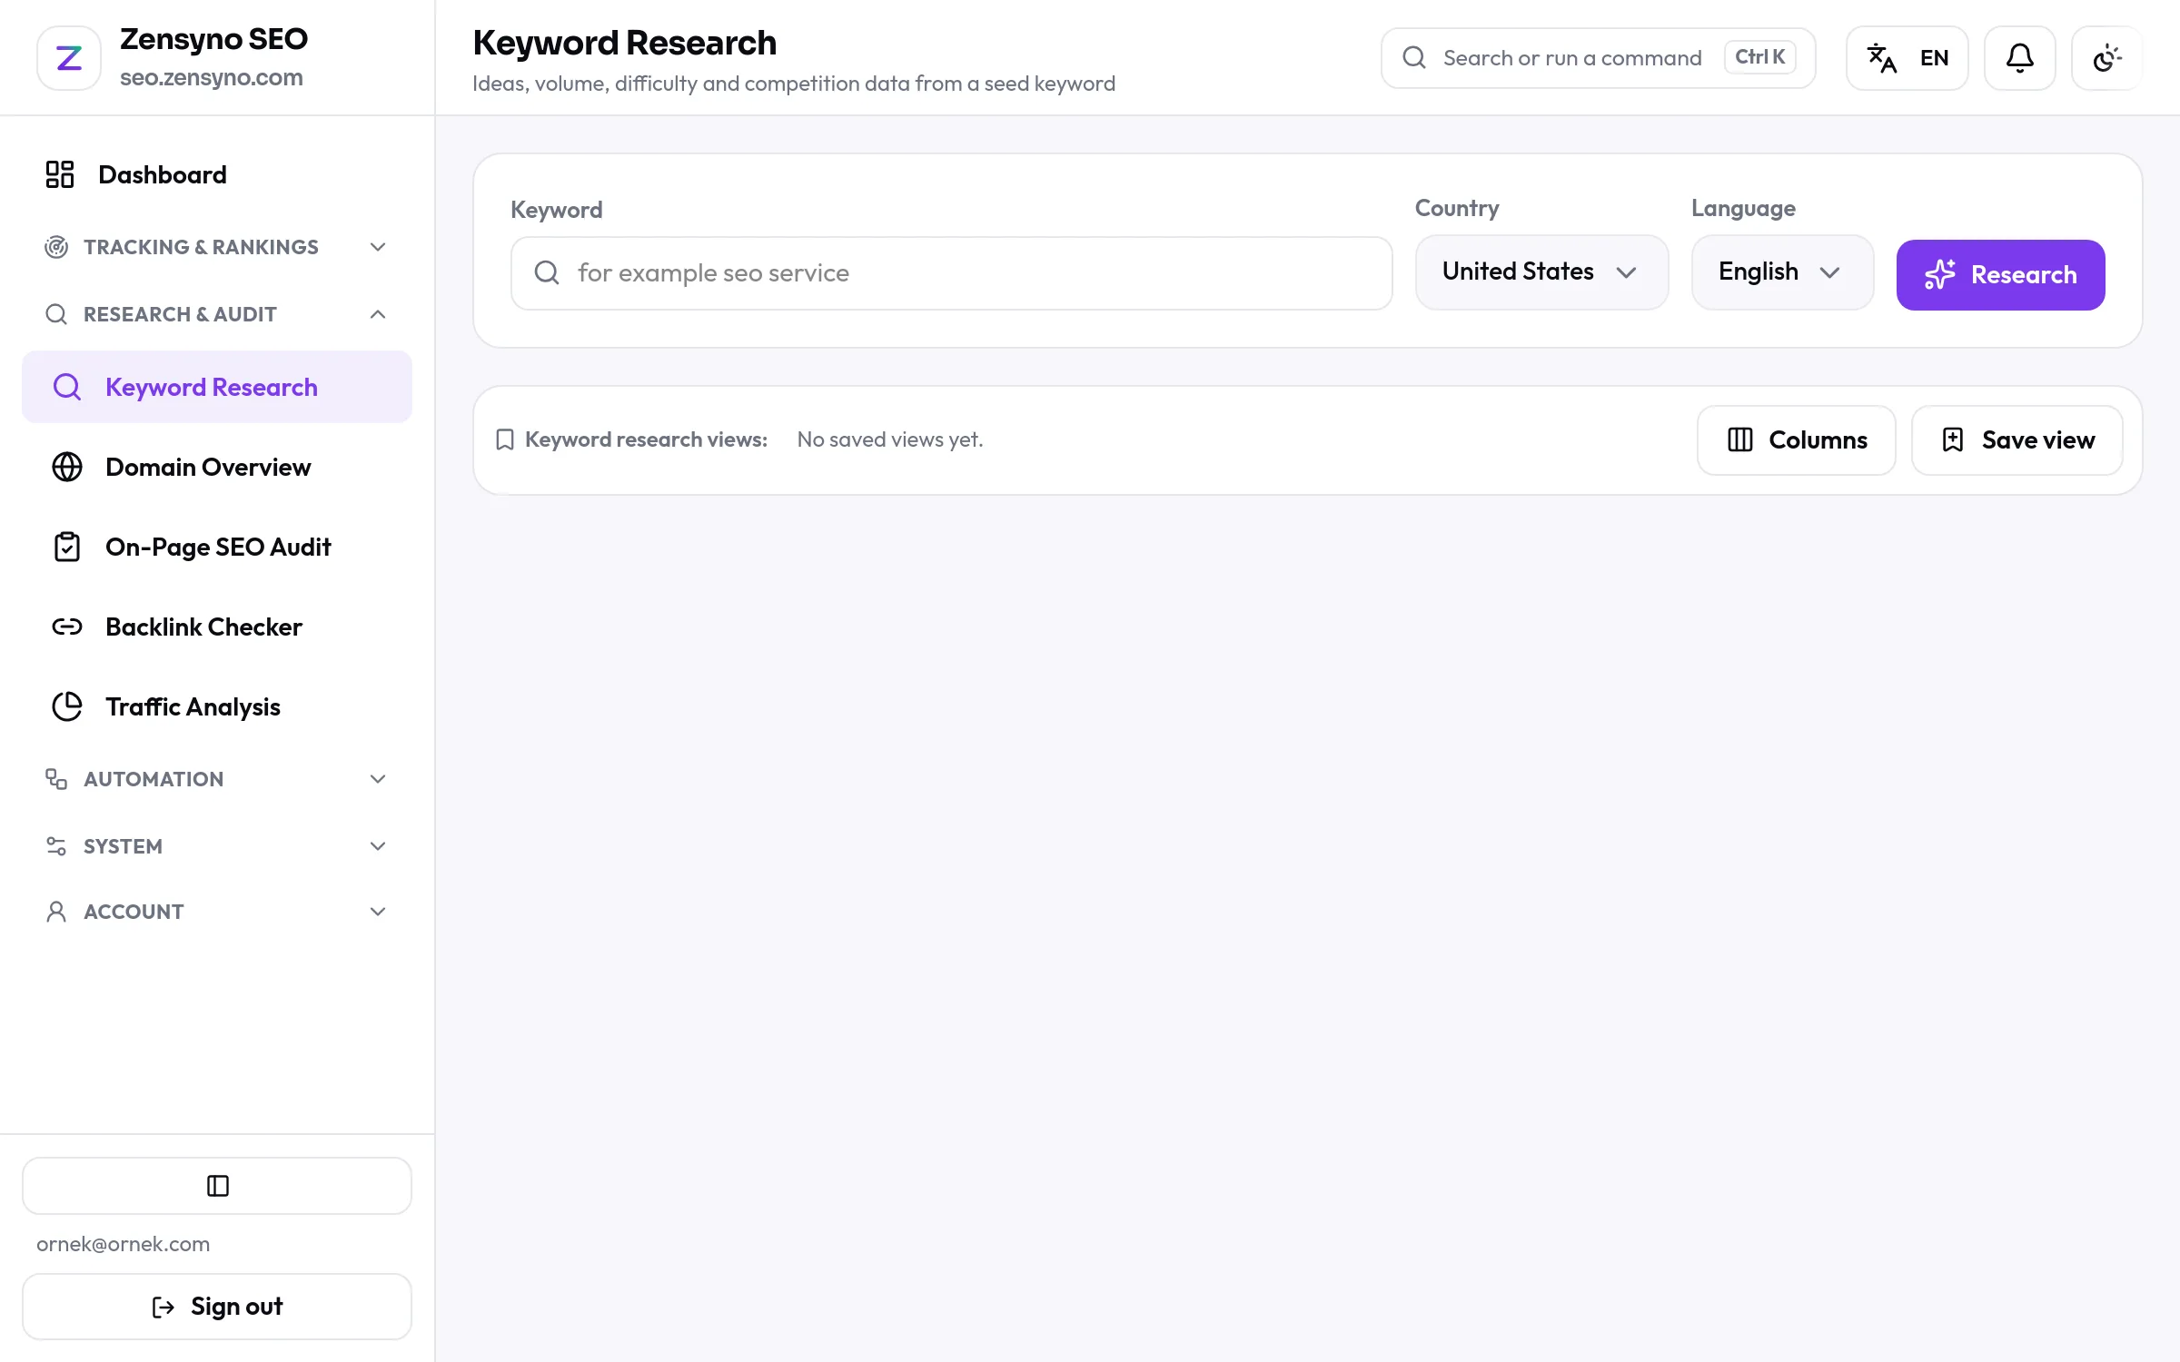
Task: Select Keyword Research in sidebar
Action: [x=217, y=387]
